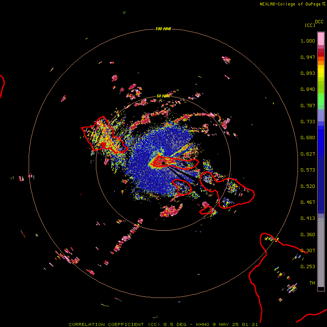Viewport: 327px width, 327px height.
Task: Click the black radar site dot at center
Action: 163,163
